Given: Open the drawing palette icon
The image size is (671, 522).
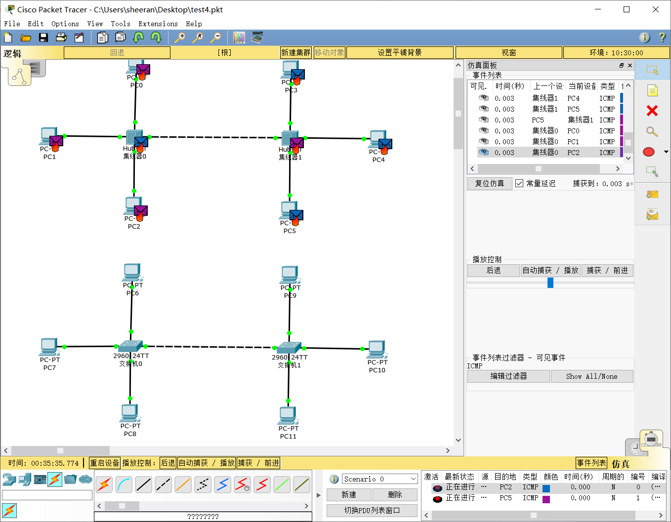Looking at the screenshot, I should click(239, 38).
